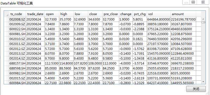This screenshot has height=95, width=210.
Task: Select pct_chg value -3.5714
Action: click(140, 64)
